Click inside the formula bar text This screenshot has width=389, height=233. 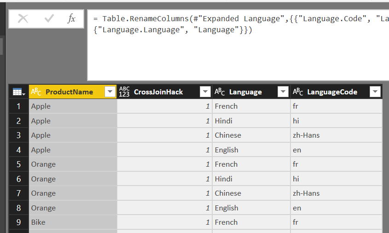click(x=238, y=45)
